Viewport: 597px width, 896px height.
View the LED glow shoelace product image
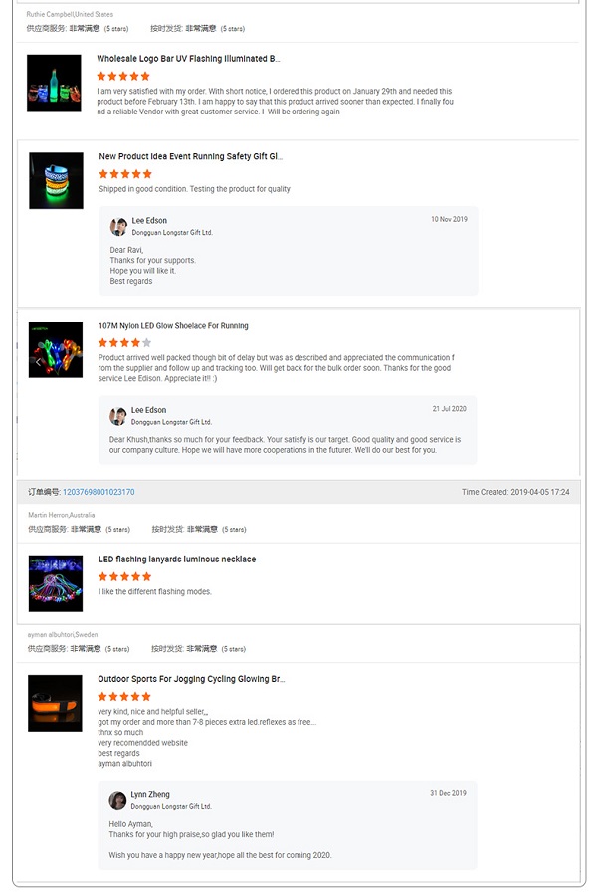[x=56, y=349]
